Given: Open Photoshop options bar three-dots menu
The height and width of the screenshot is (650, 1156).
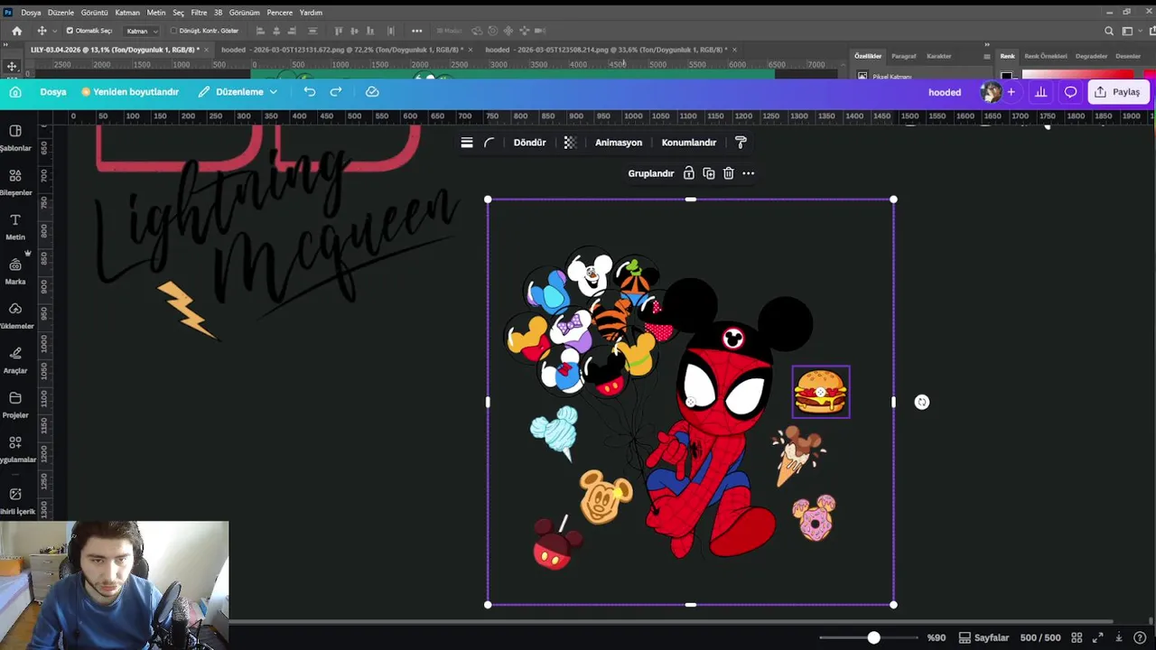Looking at the screenshot, I should 416,31.
